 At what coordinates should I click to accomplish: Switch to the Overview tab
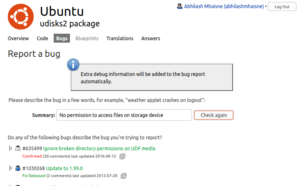(x=18, y=39)
